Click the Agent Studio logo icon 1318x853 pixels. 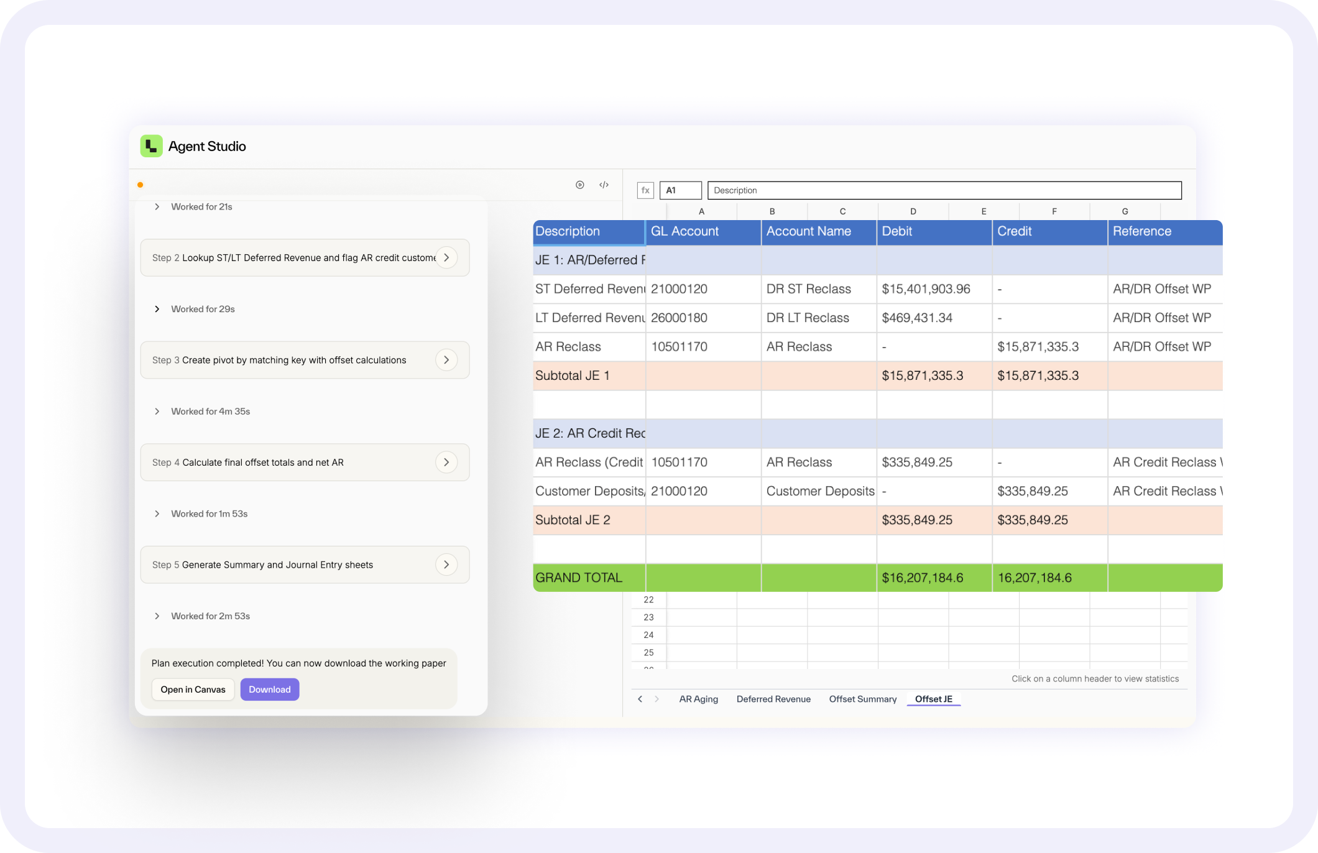tap(151, 146)
